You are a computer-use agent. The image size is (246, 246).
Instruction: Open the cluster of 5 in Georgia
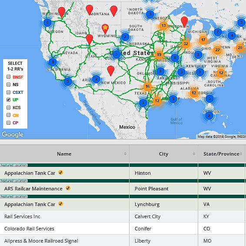coord(209,99)
